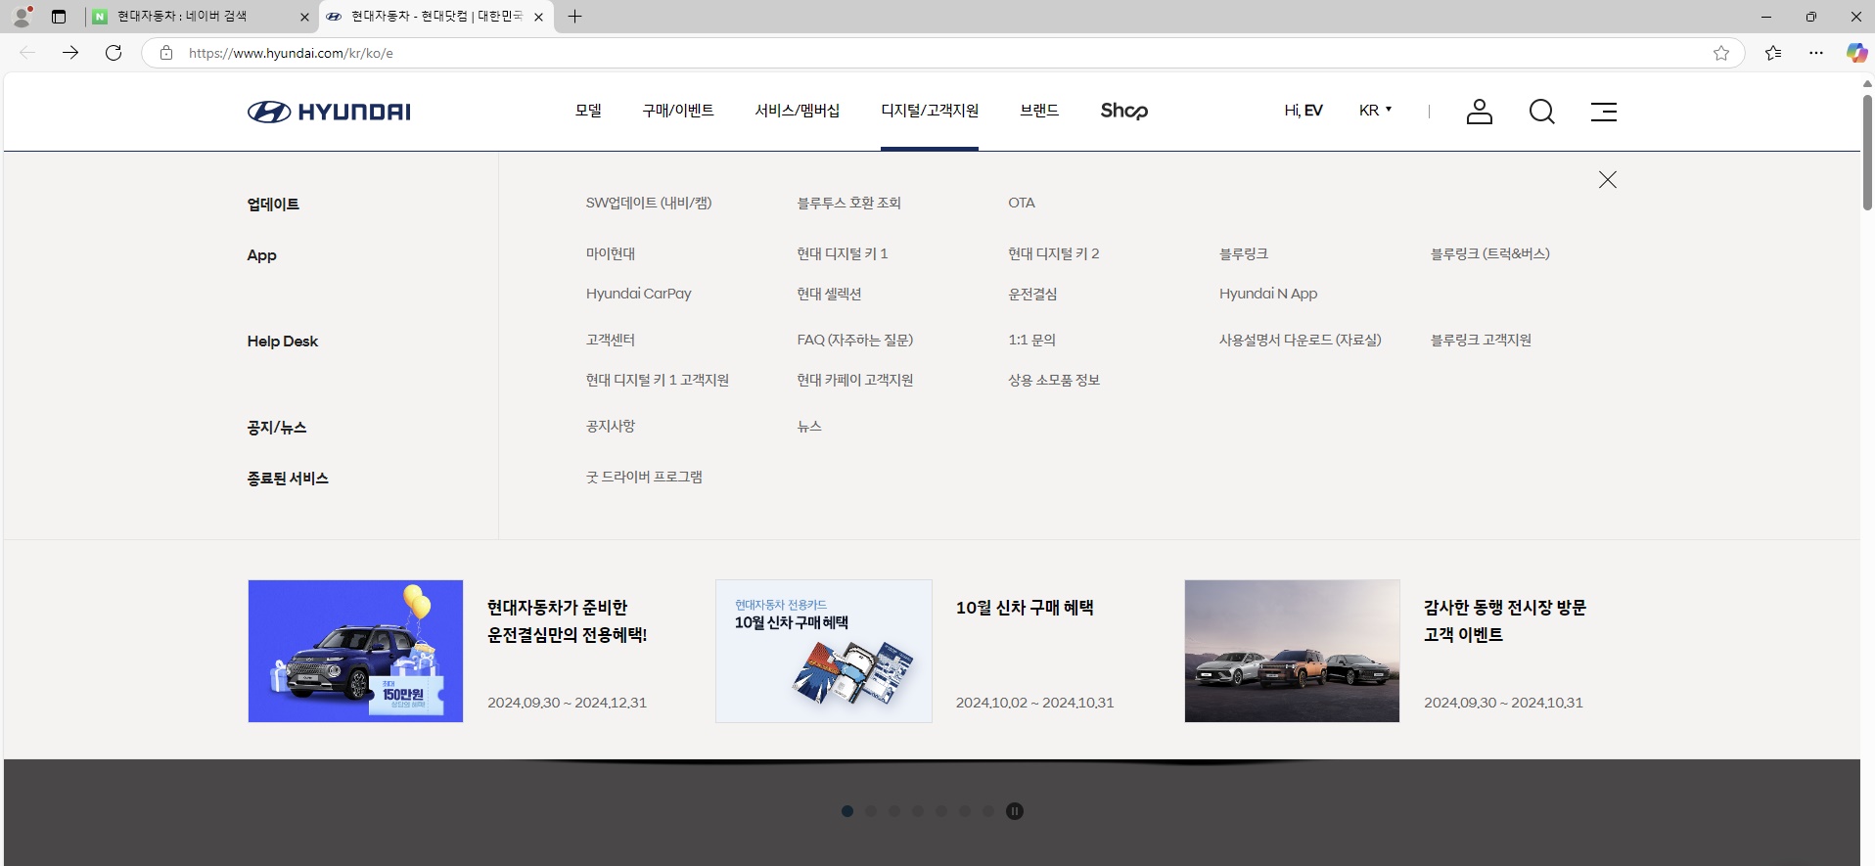Open the 현대 셀렉션 link
The image size is (1875, 866).
tap(829, 294)
